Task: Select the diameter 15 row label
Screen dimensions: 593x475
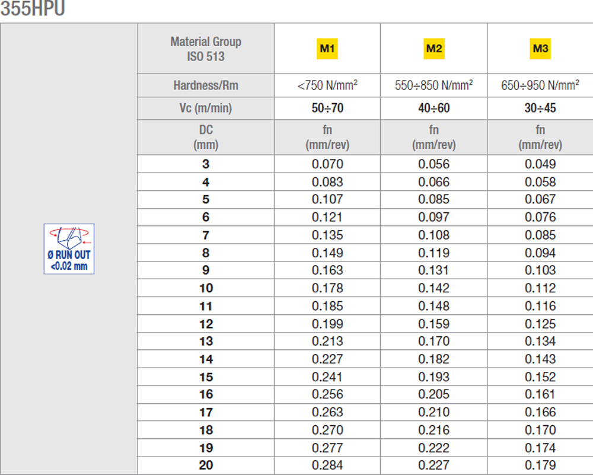Action: pyautogui.click(x=206, y=377)
